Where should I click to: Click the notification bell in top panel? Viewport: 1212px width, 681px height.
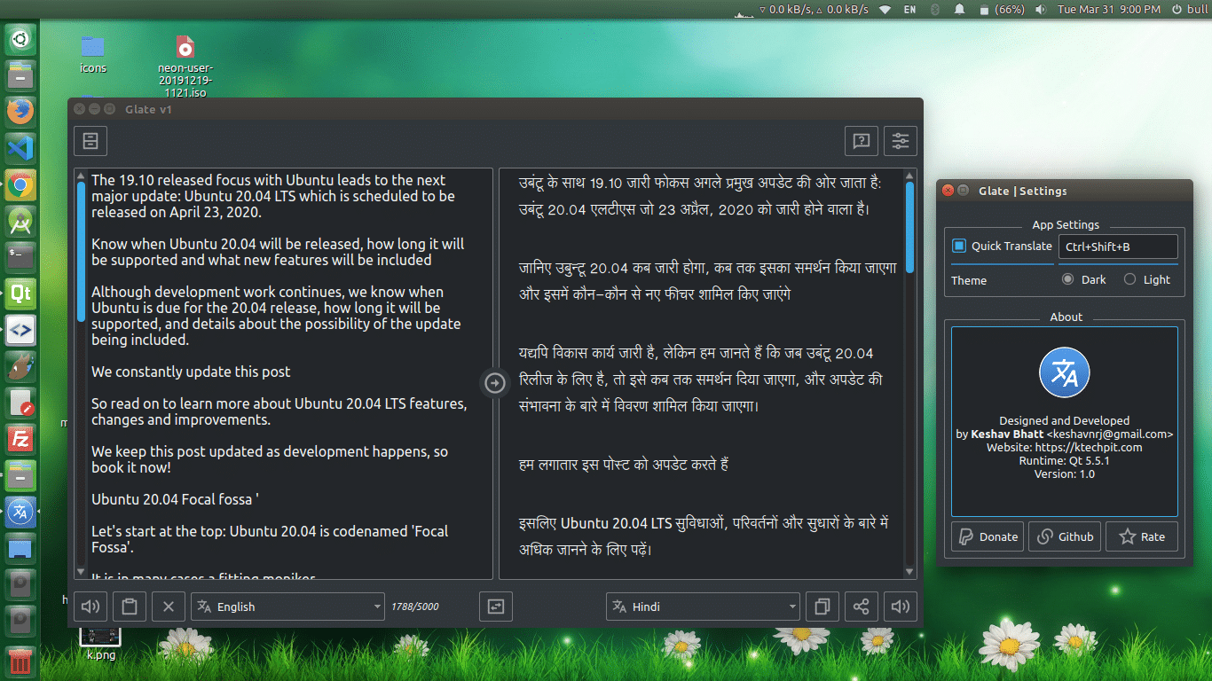click(959, 9)
